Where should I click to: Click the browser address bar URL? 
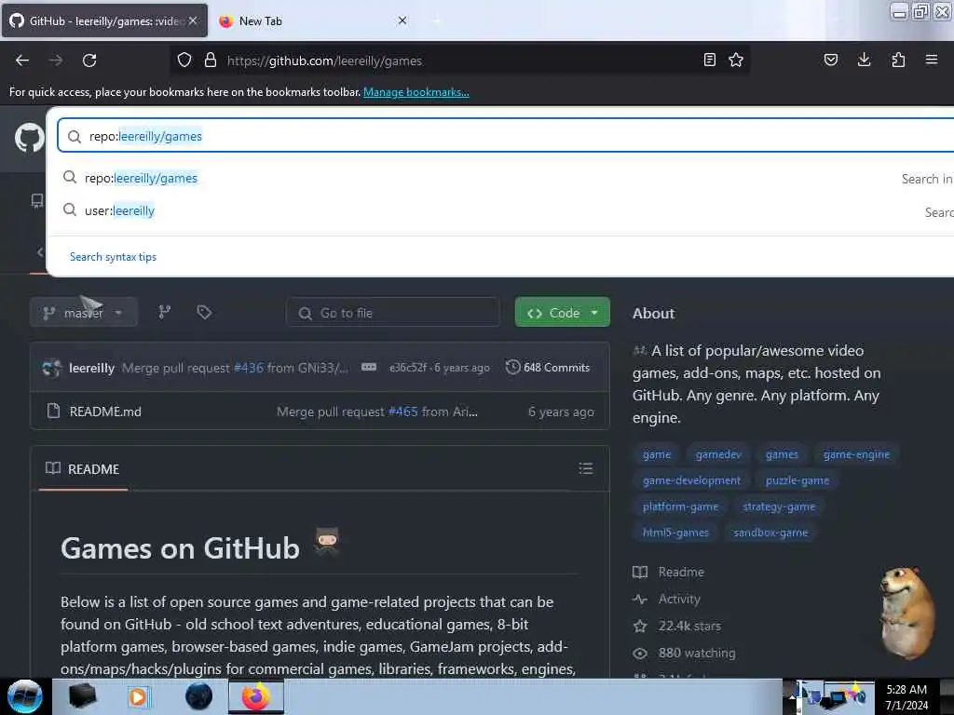click(324, 61)
